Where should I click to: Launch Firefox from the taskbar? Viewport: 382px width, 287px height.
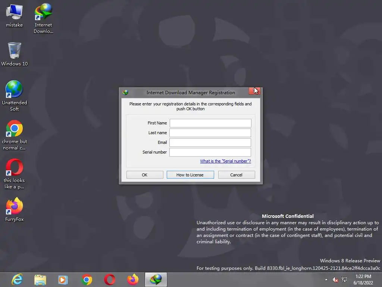(133, 280)
